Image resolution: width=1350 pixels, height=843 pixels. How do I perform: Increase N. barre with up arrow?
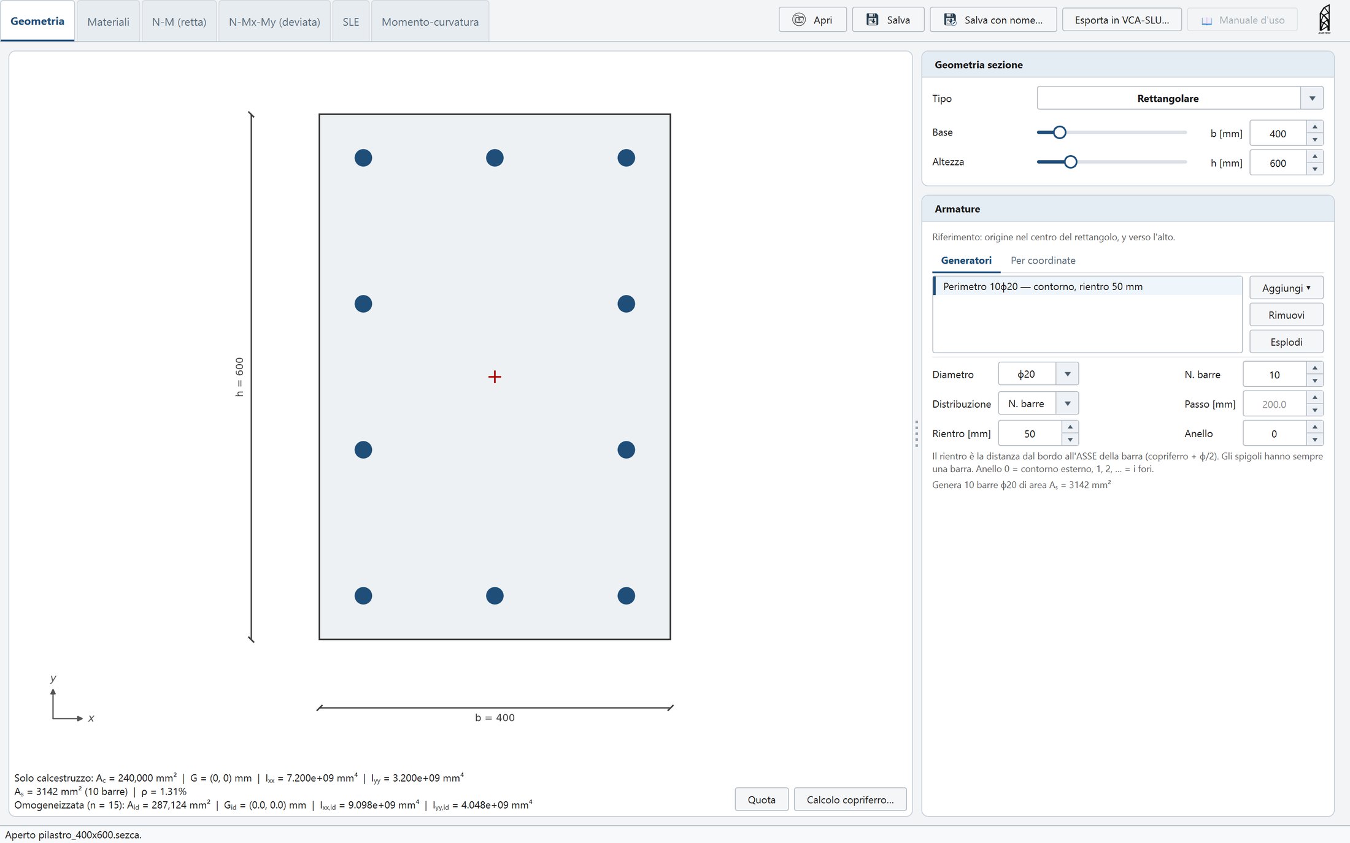pyautogui.click(x=1315, y=368)
